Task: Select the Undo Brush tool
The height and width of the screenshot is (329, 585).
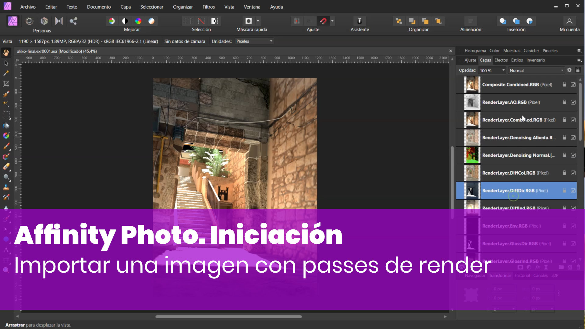Action: (x=6, y=198)
